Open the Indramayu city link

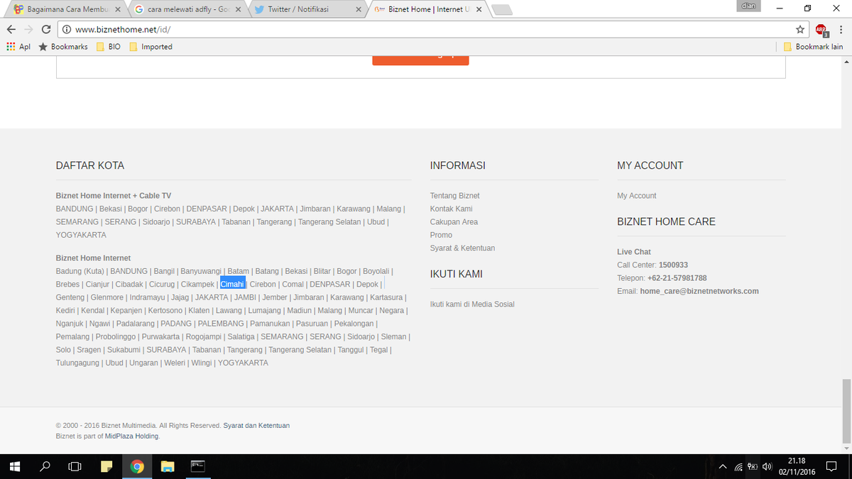click(x=147, y=297)
